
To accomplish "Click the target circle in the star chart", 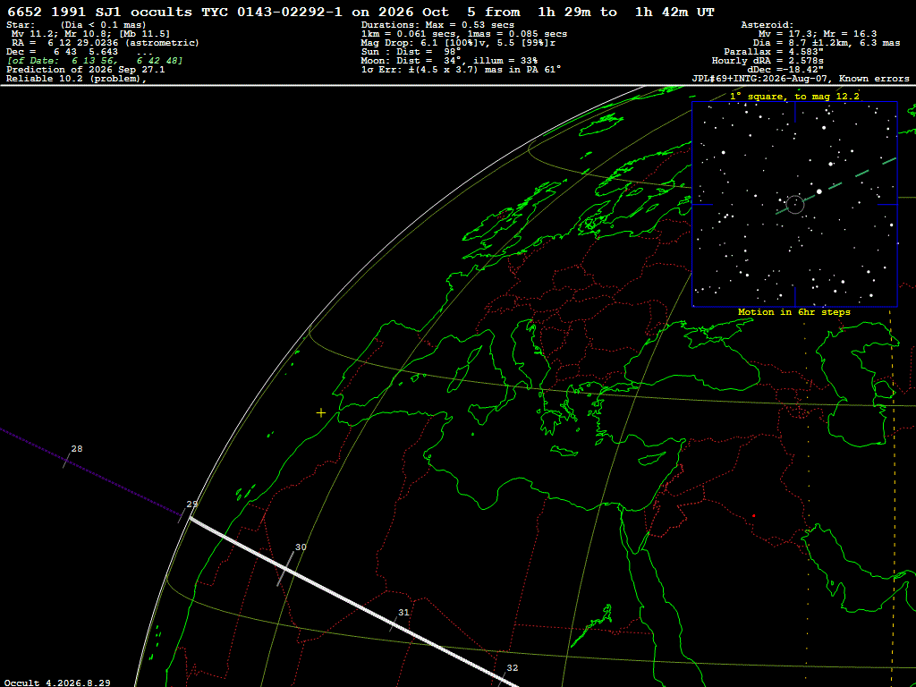I will tap(795, 205).
